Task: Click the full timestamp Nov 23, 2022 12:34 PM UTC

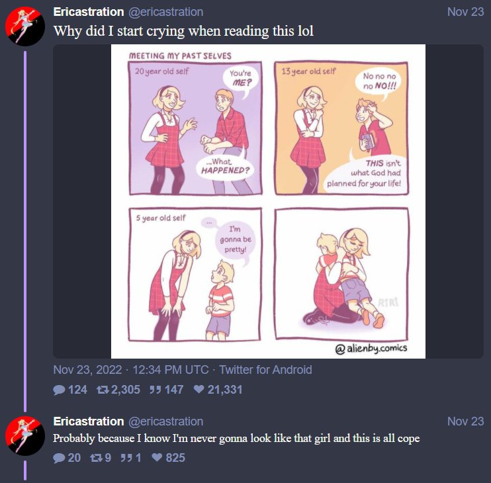Action: click(x=131, y=370)
